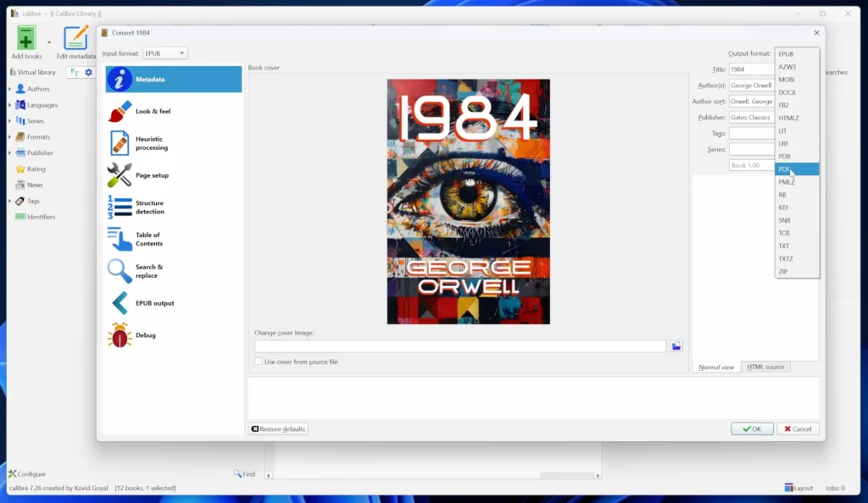Select HTMLZ from the format list

[x=797, y=118]
